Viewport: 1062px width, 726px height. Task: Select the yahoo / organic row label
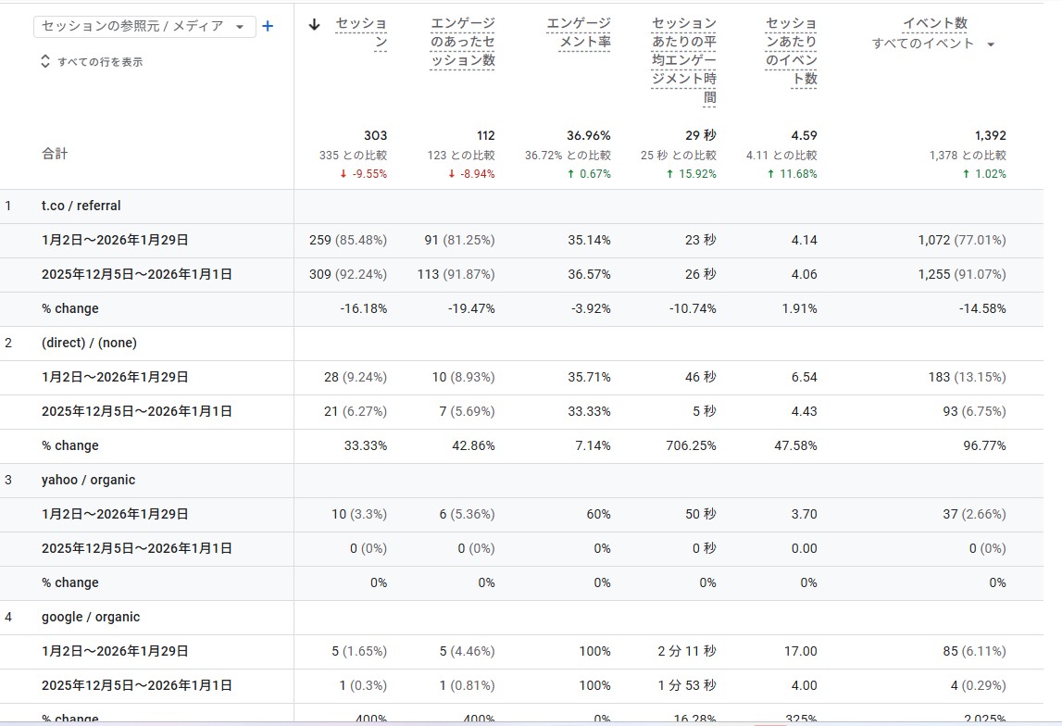click(88, 480)
